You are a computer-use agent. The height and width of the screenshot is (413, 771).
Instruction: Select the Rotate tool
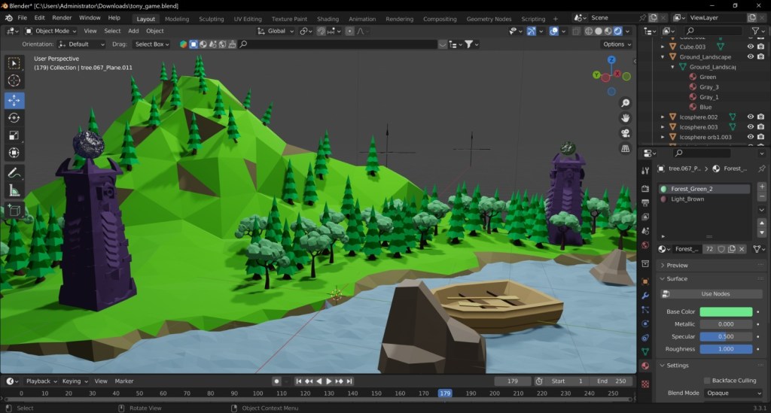click(x=14, y=117)
